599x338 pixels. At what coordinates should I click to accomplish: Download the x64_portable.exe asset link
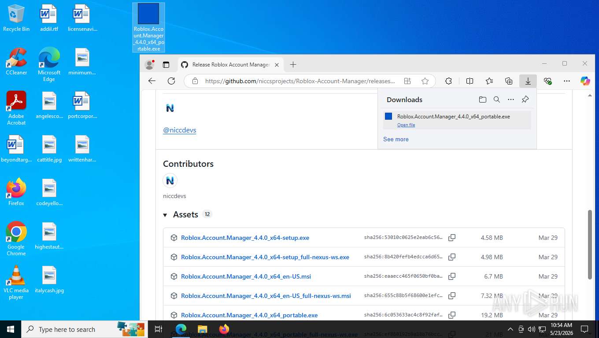tap(249, 315)
